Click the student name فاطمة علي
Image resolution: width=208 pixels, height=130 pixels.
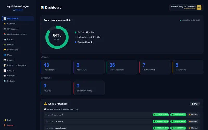[58, 121]
